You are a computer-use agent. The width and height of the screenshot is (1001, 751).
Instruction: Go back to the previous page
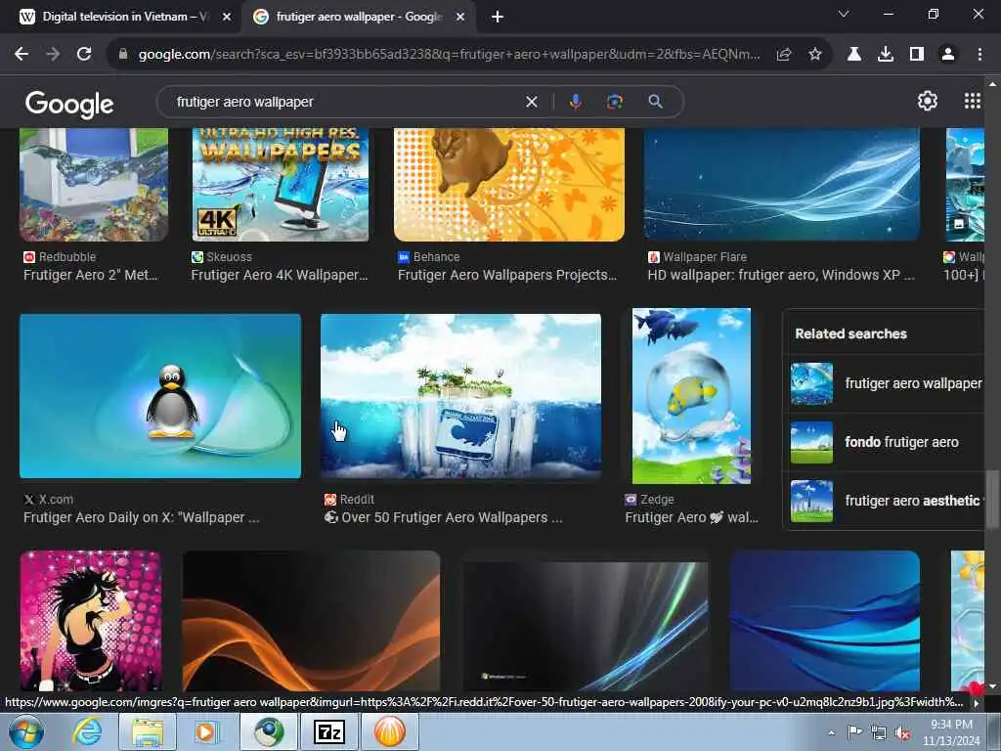tap(22, 55)
